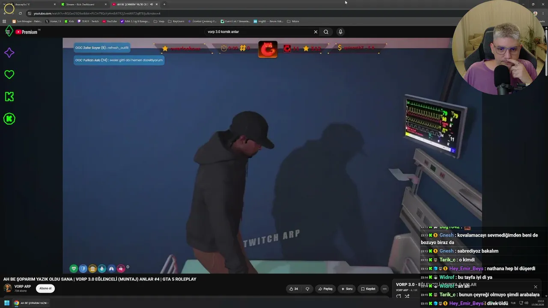Open the VORP ARP channel name link

click(23, 287)
